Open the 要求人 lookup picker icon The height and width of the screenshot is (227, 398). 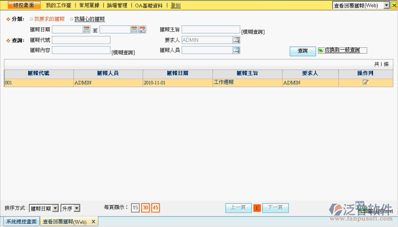pyautogui.click(x=236, y=40)
